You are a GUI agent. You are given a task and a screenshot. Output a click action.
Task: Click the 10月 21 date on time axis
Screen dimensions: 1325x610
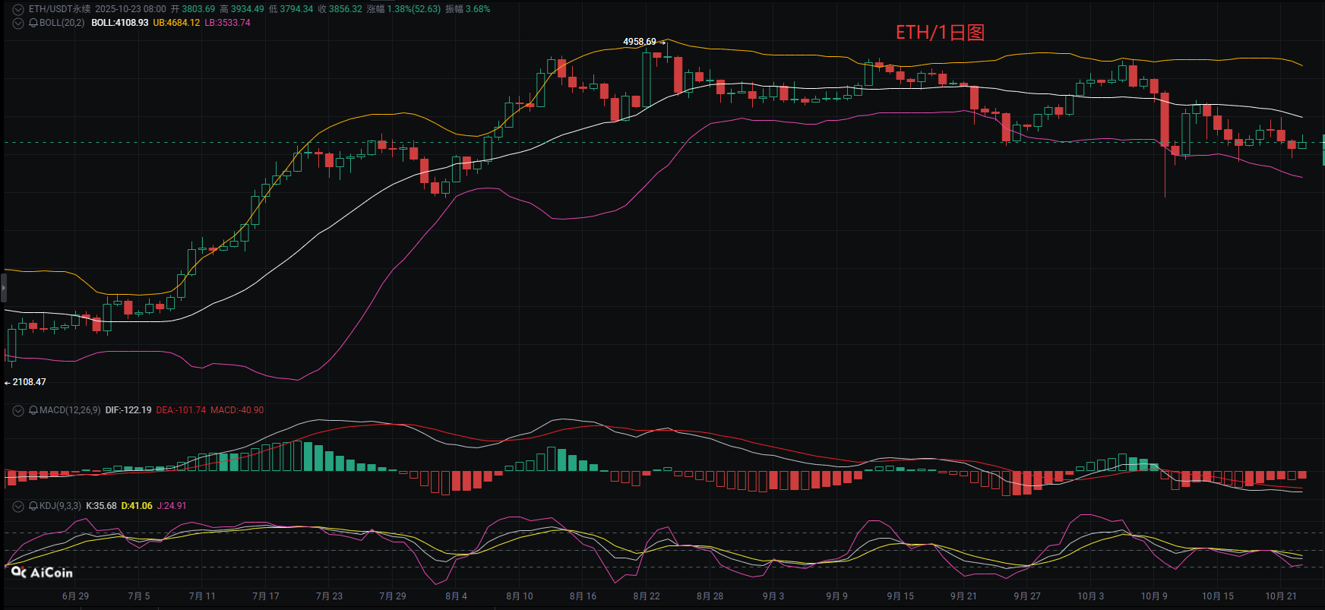[x=1281, y=596]
